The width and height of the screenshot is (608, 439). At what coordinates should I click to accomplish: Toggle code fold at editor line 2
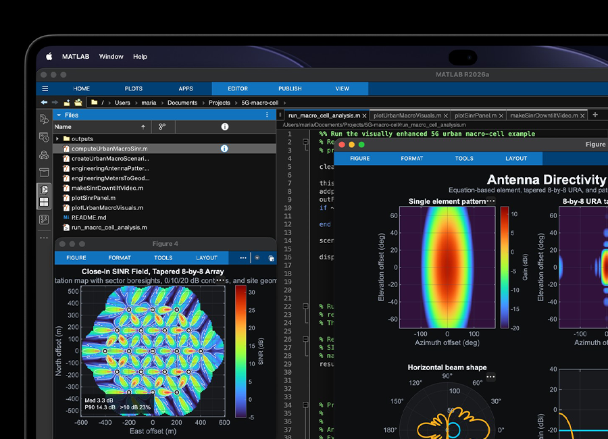305,142
